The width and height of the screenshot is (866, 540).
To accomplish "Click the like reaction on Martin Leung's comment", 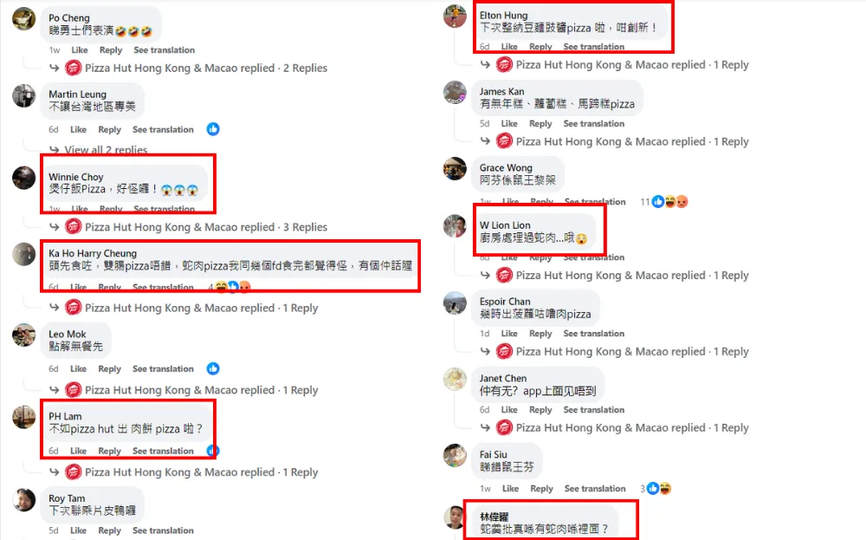I will pos(213,129).
